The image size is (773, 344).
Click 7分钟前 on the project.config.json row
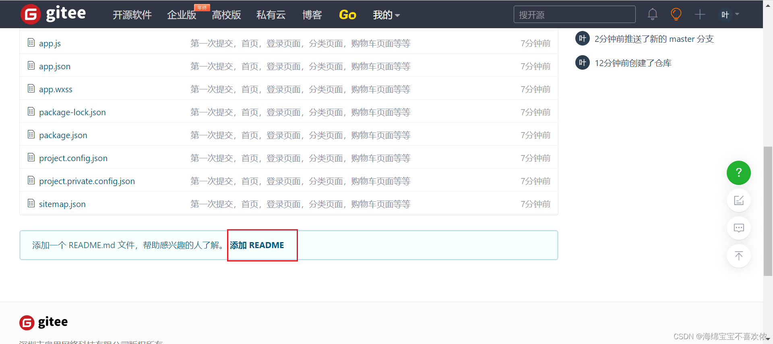(535, 158)
